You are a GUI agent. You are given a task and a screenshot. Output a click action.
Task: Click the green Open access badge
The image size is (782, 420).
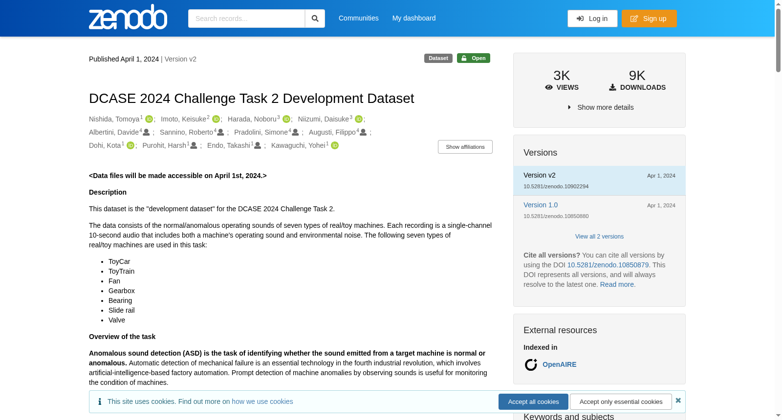[474, 58]
